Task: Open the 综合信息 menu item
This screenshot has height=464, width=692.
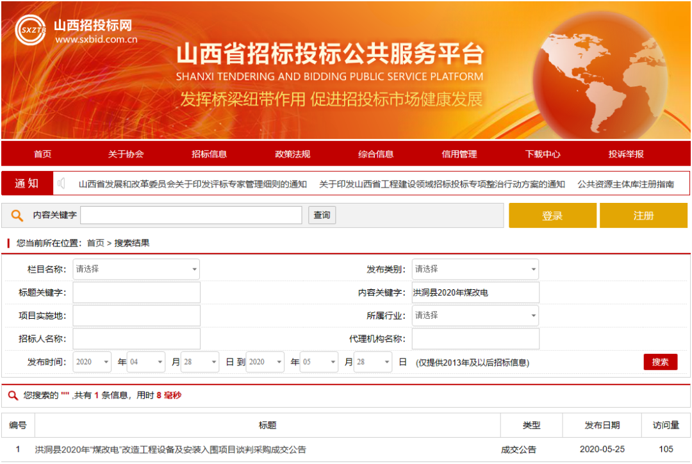Action: (x=376, y=154)
